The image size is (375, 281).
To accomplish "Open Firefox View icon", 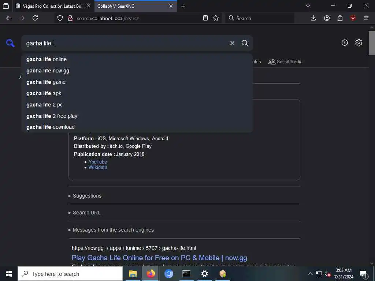I will 6,6.
